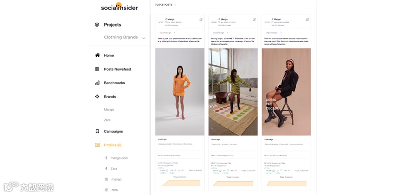
Task: Select Zara under Brands
Action: click(107, 120)
